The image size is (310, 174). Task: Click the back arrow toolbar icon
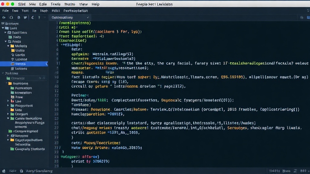pos(4,18)
